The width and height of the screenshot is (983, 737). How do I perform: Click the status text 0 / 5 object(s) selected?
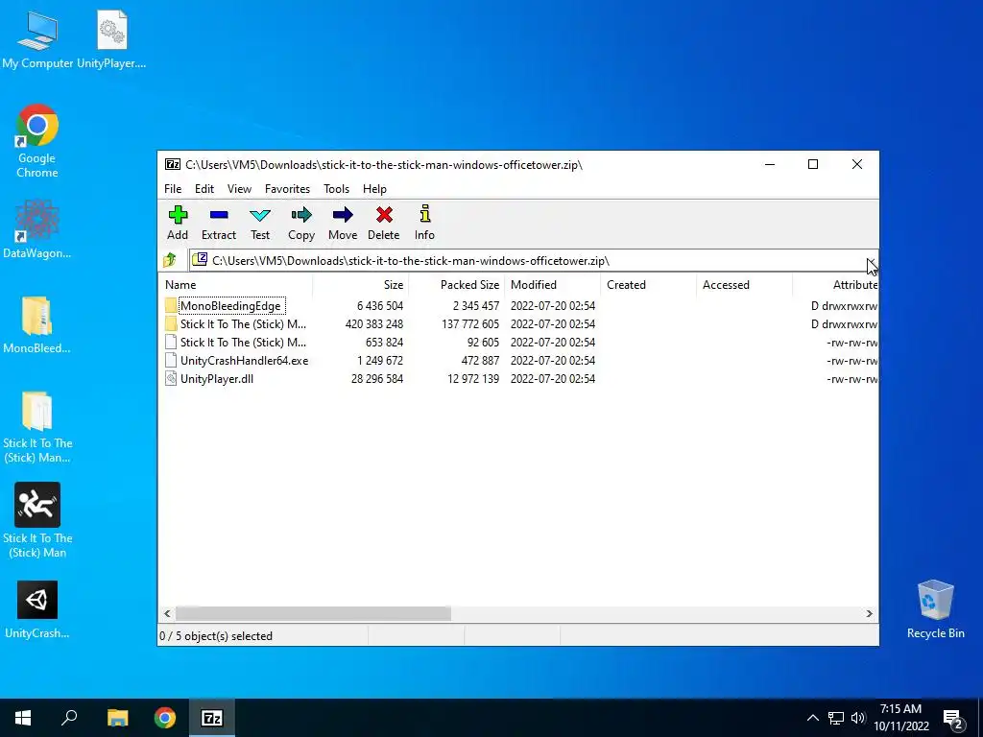tap(216, 636)
